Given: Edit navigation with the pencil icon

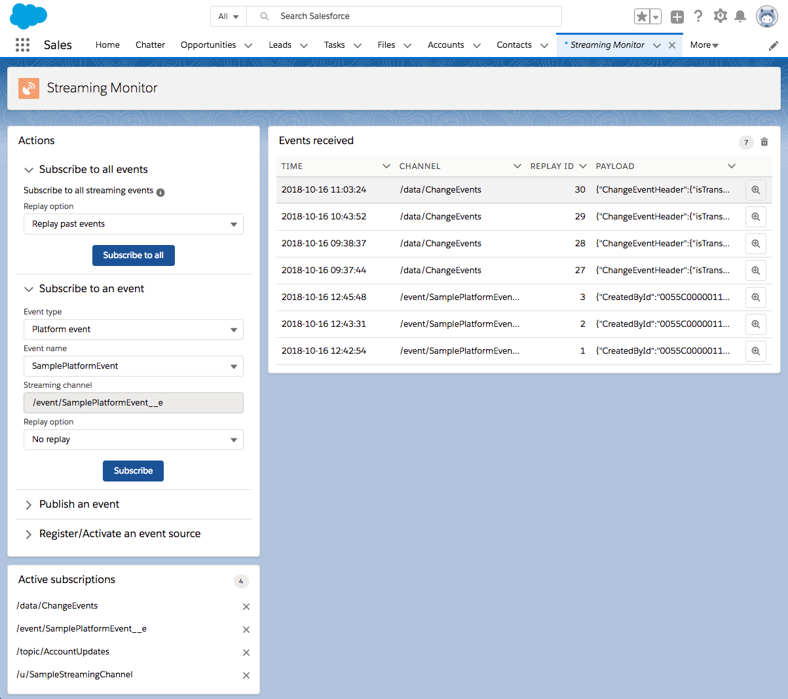Looking at the screenshot, I should tap(774, 45).
